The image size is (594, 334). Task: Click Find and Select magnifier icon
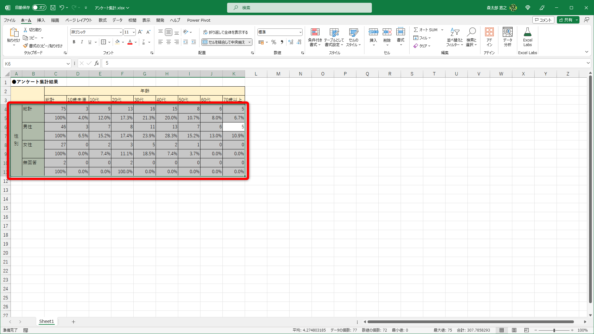pyautogui.click(x=471, y=32)
